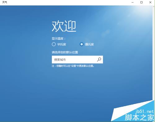Click the 天气 window title text
155x122 pixels.
tap(5, 2)
